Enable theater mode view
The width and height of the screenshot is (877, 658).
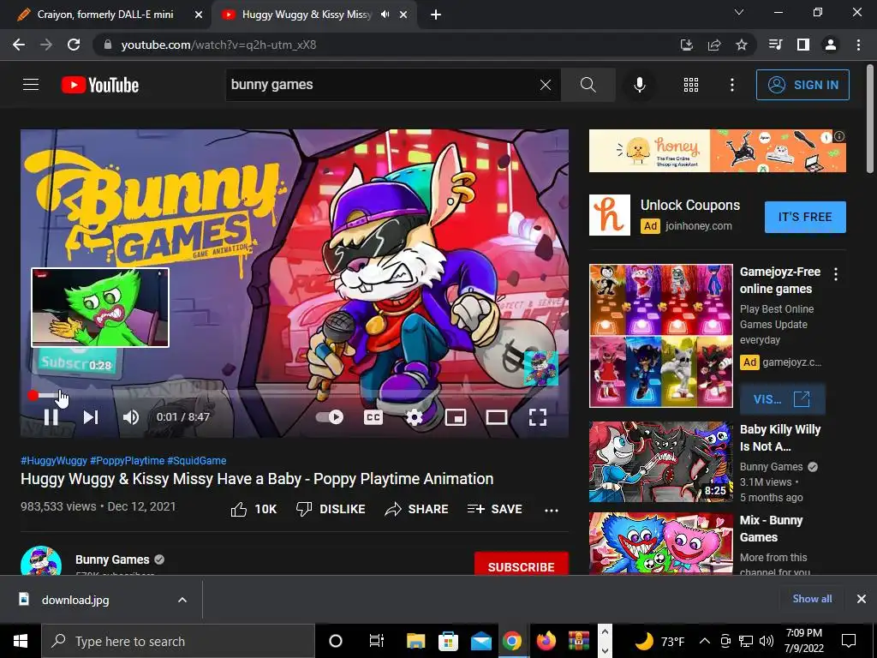[x=497, y=417]
